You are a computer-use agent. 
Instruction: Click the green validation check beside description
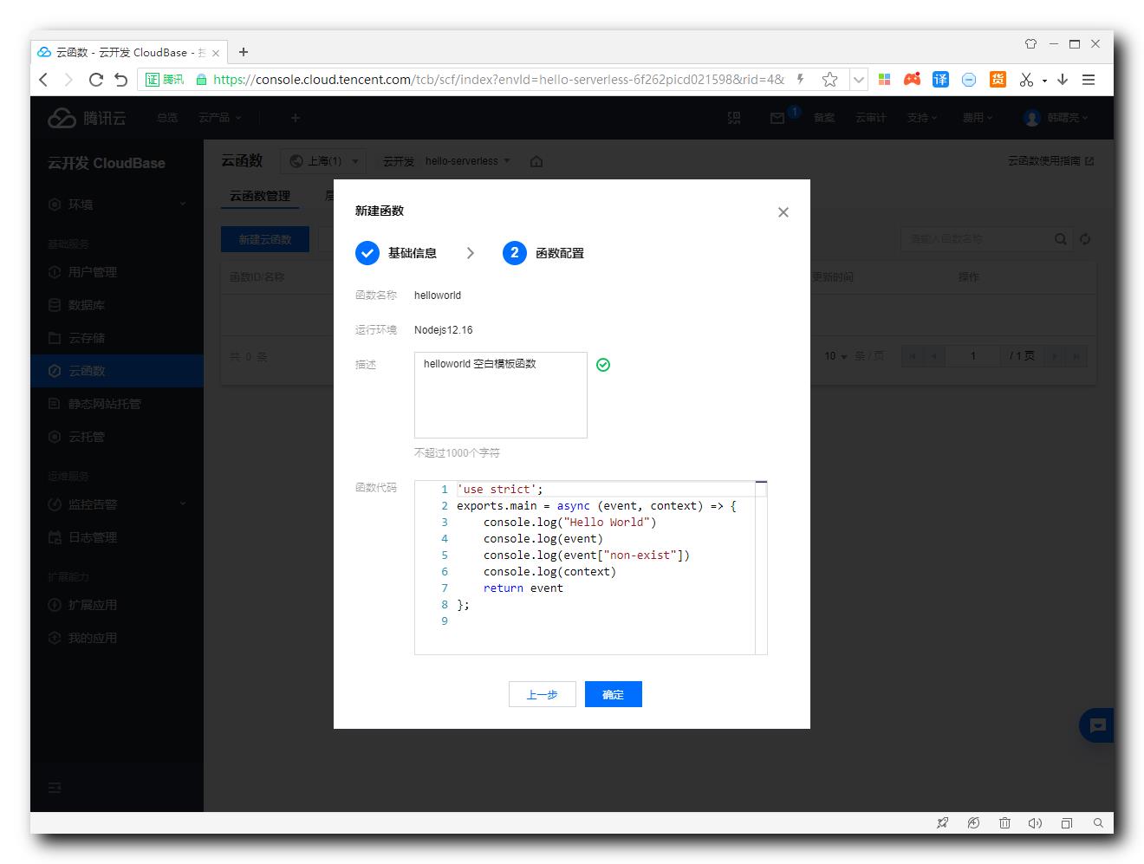pyautogui.click(x=603, y=365)
